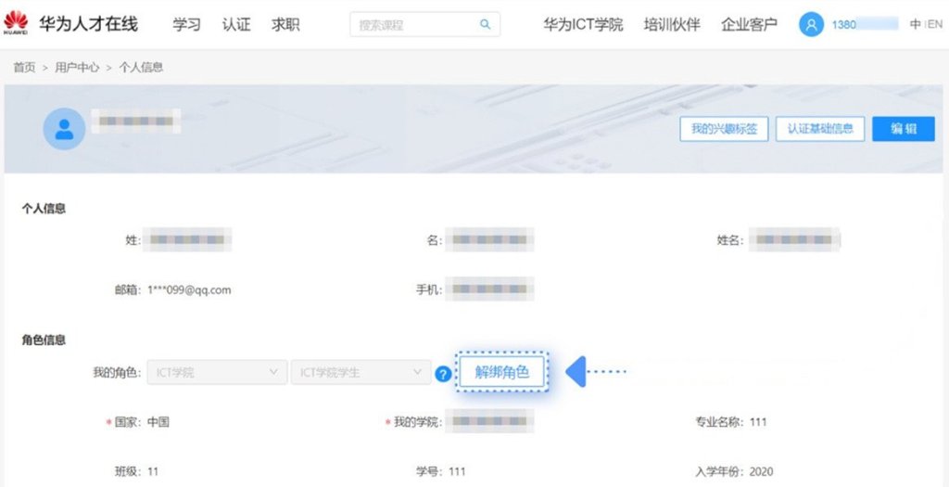Open 华为ICT学院 navigation item

pyautogui.click(x=583, y=25)
